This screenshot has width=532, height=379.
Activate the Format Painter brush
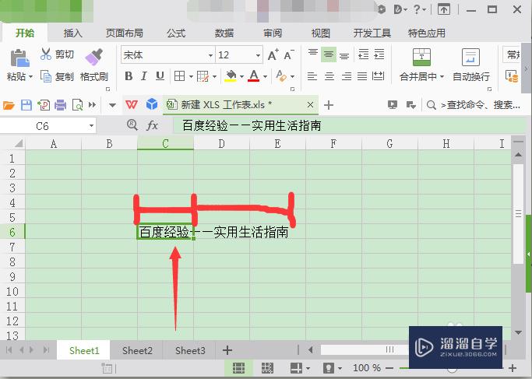point(94,57)
